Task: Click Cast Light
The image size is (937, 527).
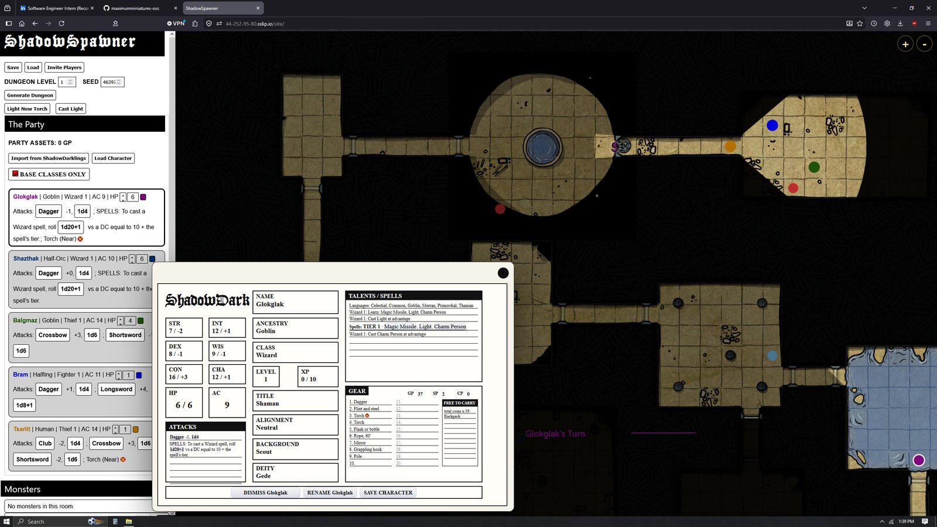Action: [x=71, y=109]
